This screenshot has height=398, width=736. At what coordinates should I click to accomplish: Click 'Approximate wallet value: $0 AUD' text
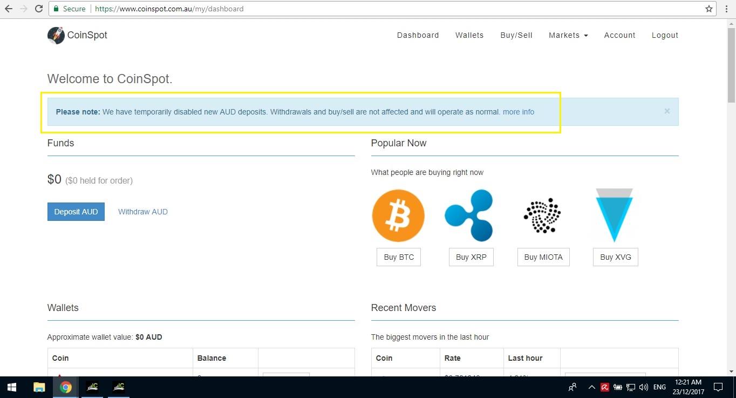[x=105, y=337]
